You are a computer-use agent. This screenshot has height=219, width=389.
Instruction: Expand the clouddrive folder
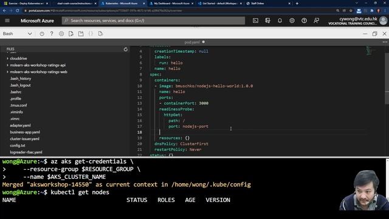7,58
